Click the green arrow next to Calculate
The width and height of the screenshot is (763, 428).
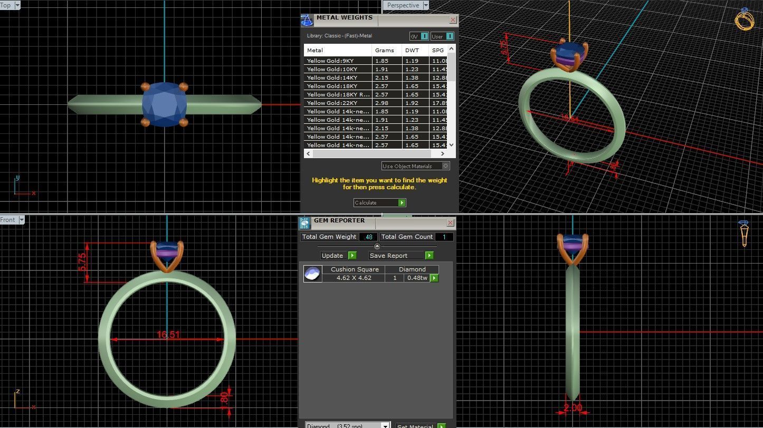click(x=402, y=202)
